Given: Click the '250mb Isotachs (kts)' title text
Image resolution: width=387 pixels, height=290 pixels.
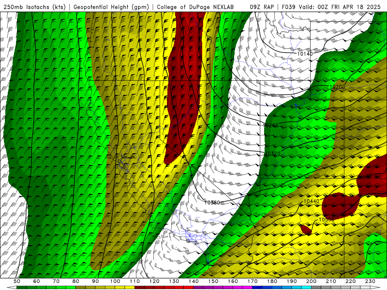Looking at the screenshot, I should coord(34,7).
